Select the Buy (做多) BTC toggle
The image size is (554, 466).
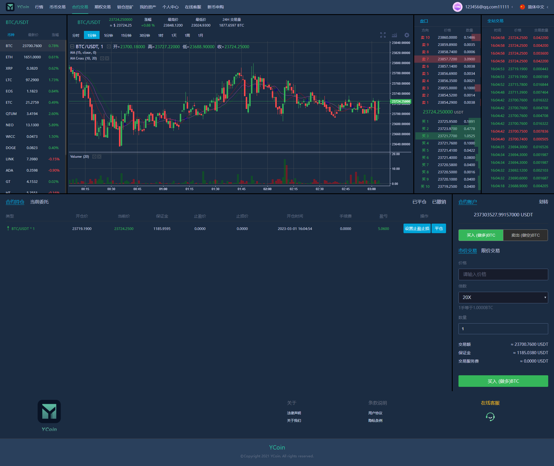481,235
